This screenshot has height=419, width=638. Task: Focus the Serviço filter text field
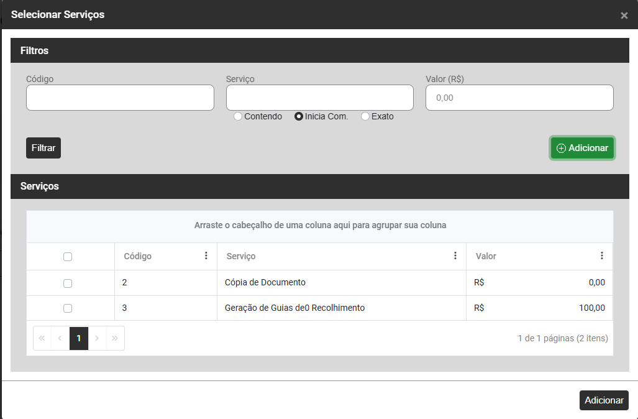click(x=319, y=98)
